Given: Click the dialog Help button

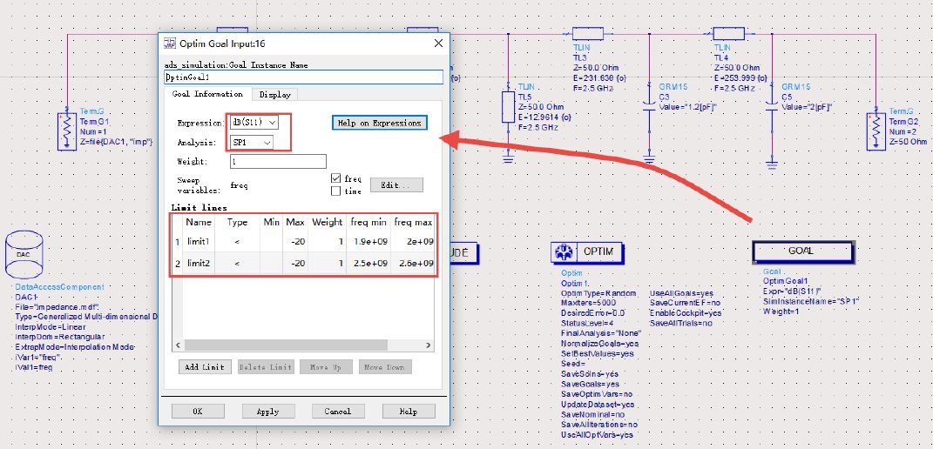Looking at the screenshot, I should [409, 411].
